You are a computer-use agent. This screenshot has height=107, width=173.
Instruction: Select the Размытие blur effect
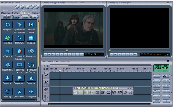click(x=7, y=78)
